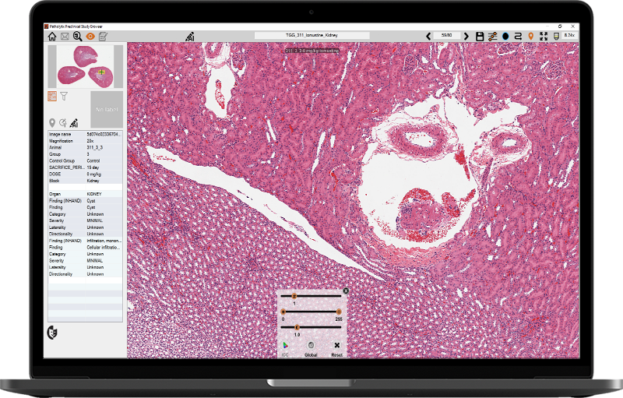This screenshot has width=623, height=398.
Task: Click the looping arrows sync icon
Action: pyautogui.click(x=518, y=37)
